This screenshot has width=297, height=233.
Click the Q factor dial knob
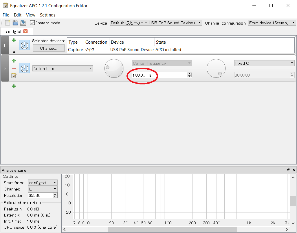[216, 68]
